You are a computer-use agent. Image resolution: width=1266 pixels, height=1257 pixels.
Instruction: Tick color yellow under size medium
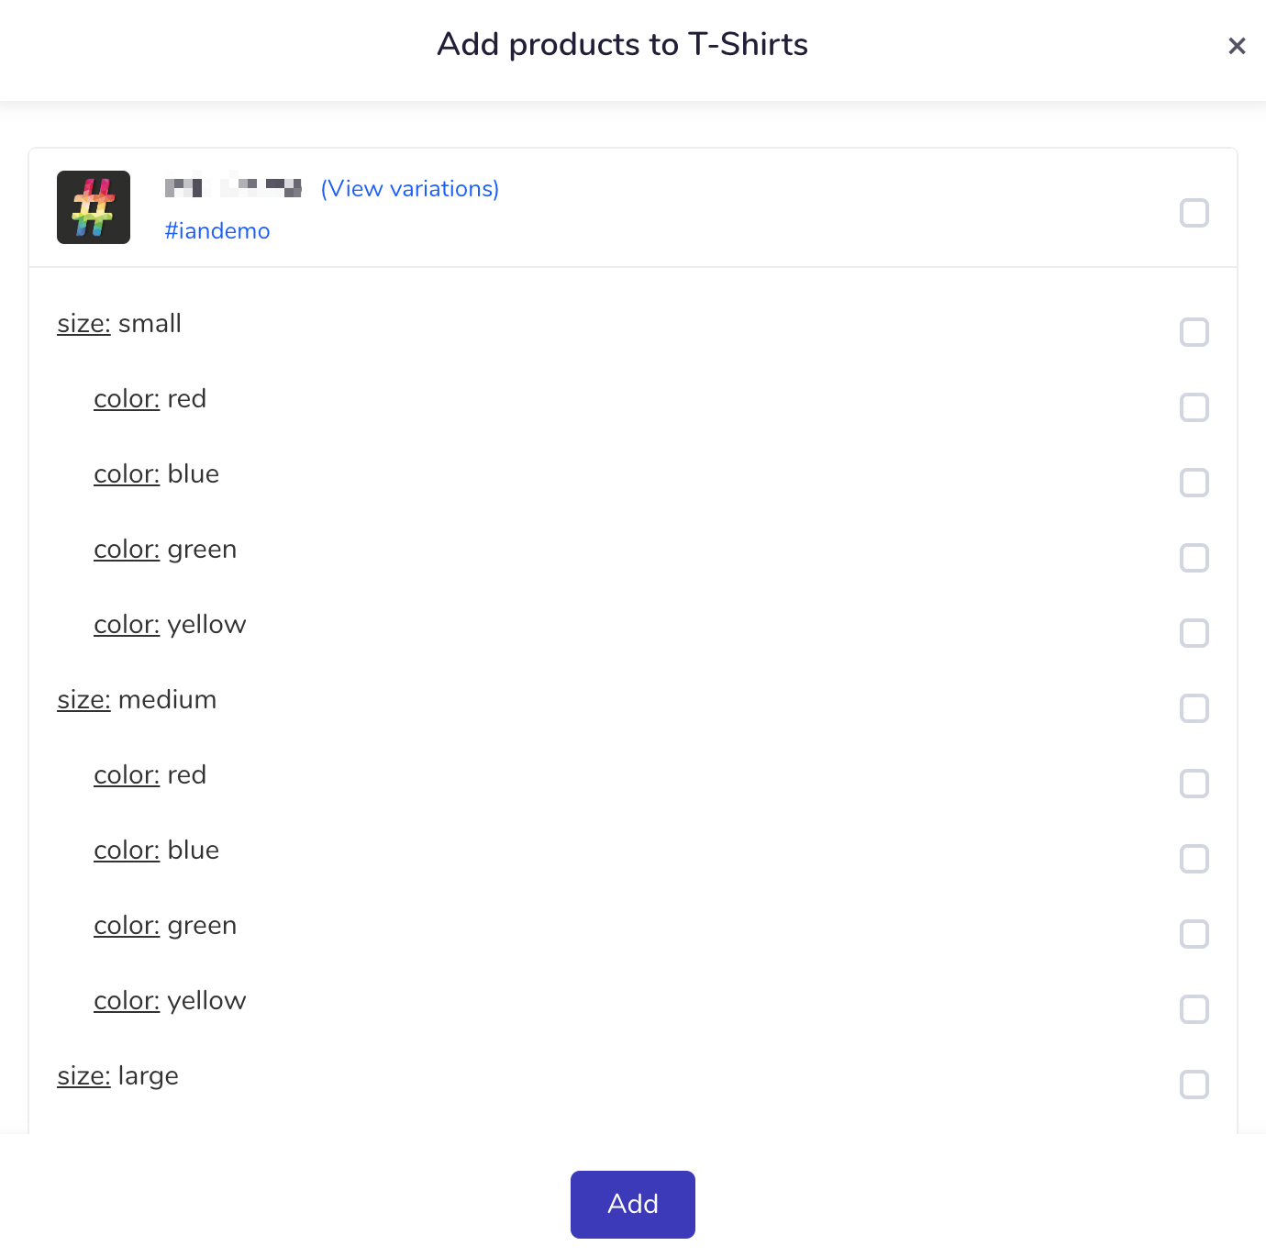(x=1194, y=1009)
